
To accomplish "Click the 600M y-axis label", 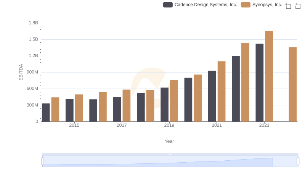I will (32, 89).
